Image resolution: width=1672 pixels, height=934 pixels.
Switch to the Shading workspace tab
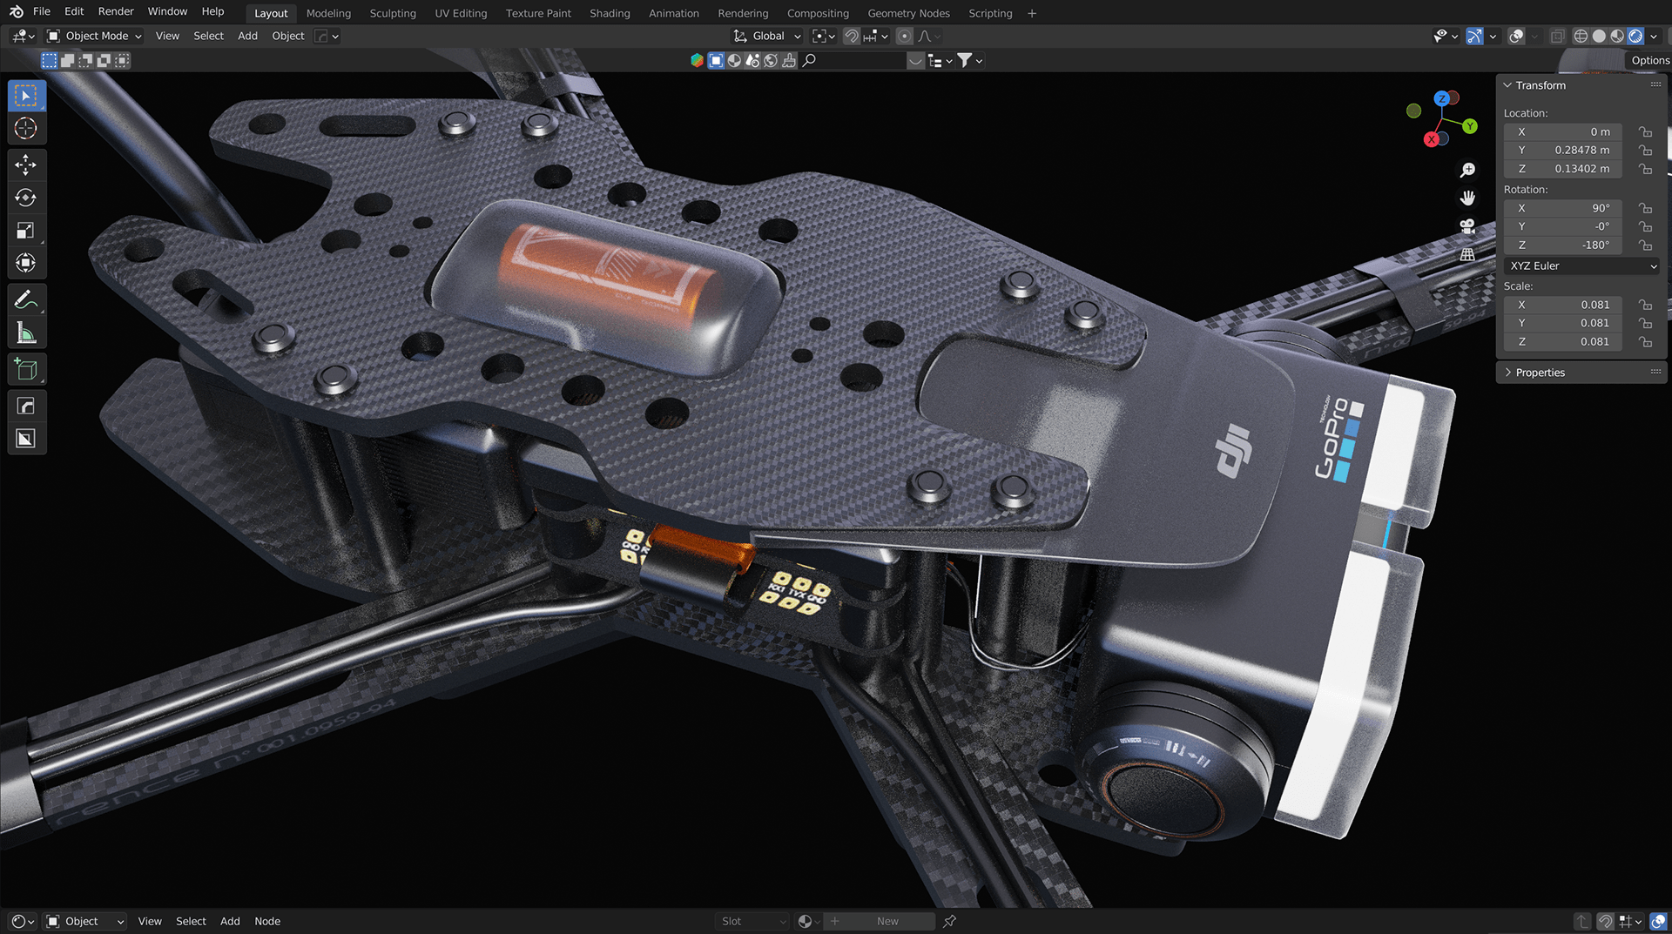click(x=610, y=13)
